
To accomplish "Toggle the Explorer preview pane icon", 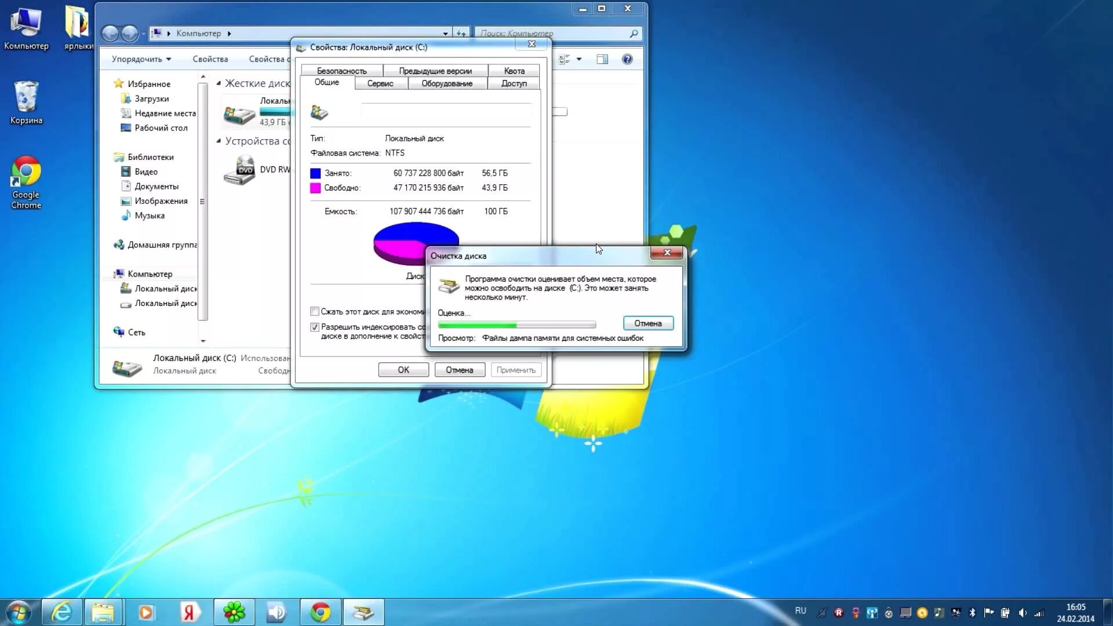I will coord(602,59).
